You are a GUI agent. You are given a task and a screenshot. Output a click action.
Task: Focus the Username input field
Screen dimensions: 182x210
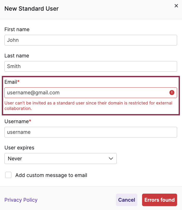pyautogui.click(x=90, y=132)
